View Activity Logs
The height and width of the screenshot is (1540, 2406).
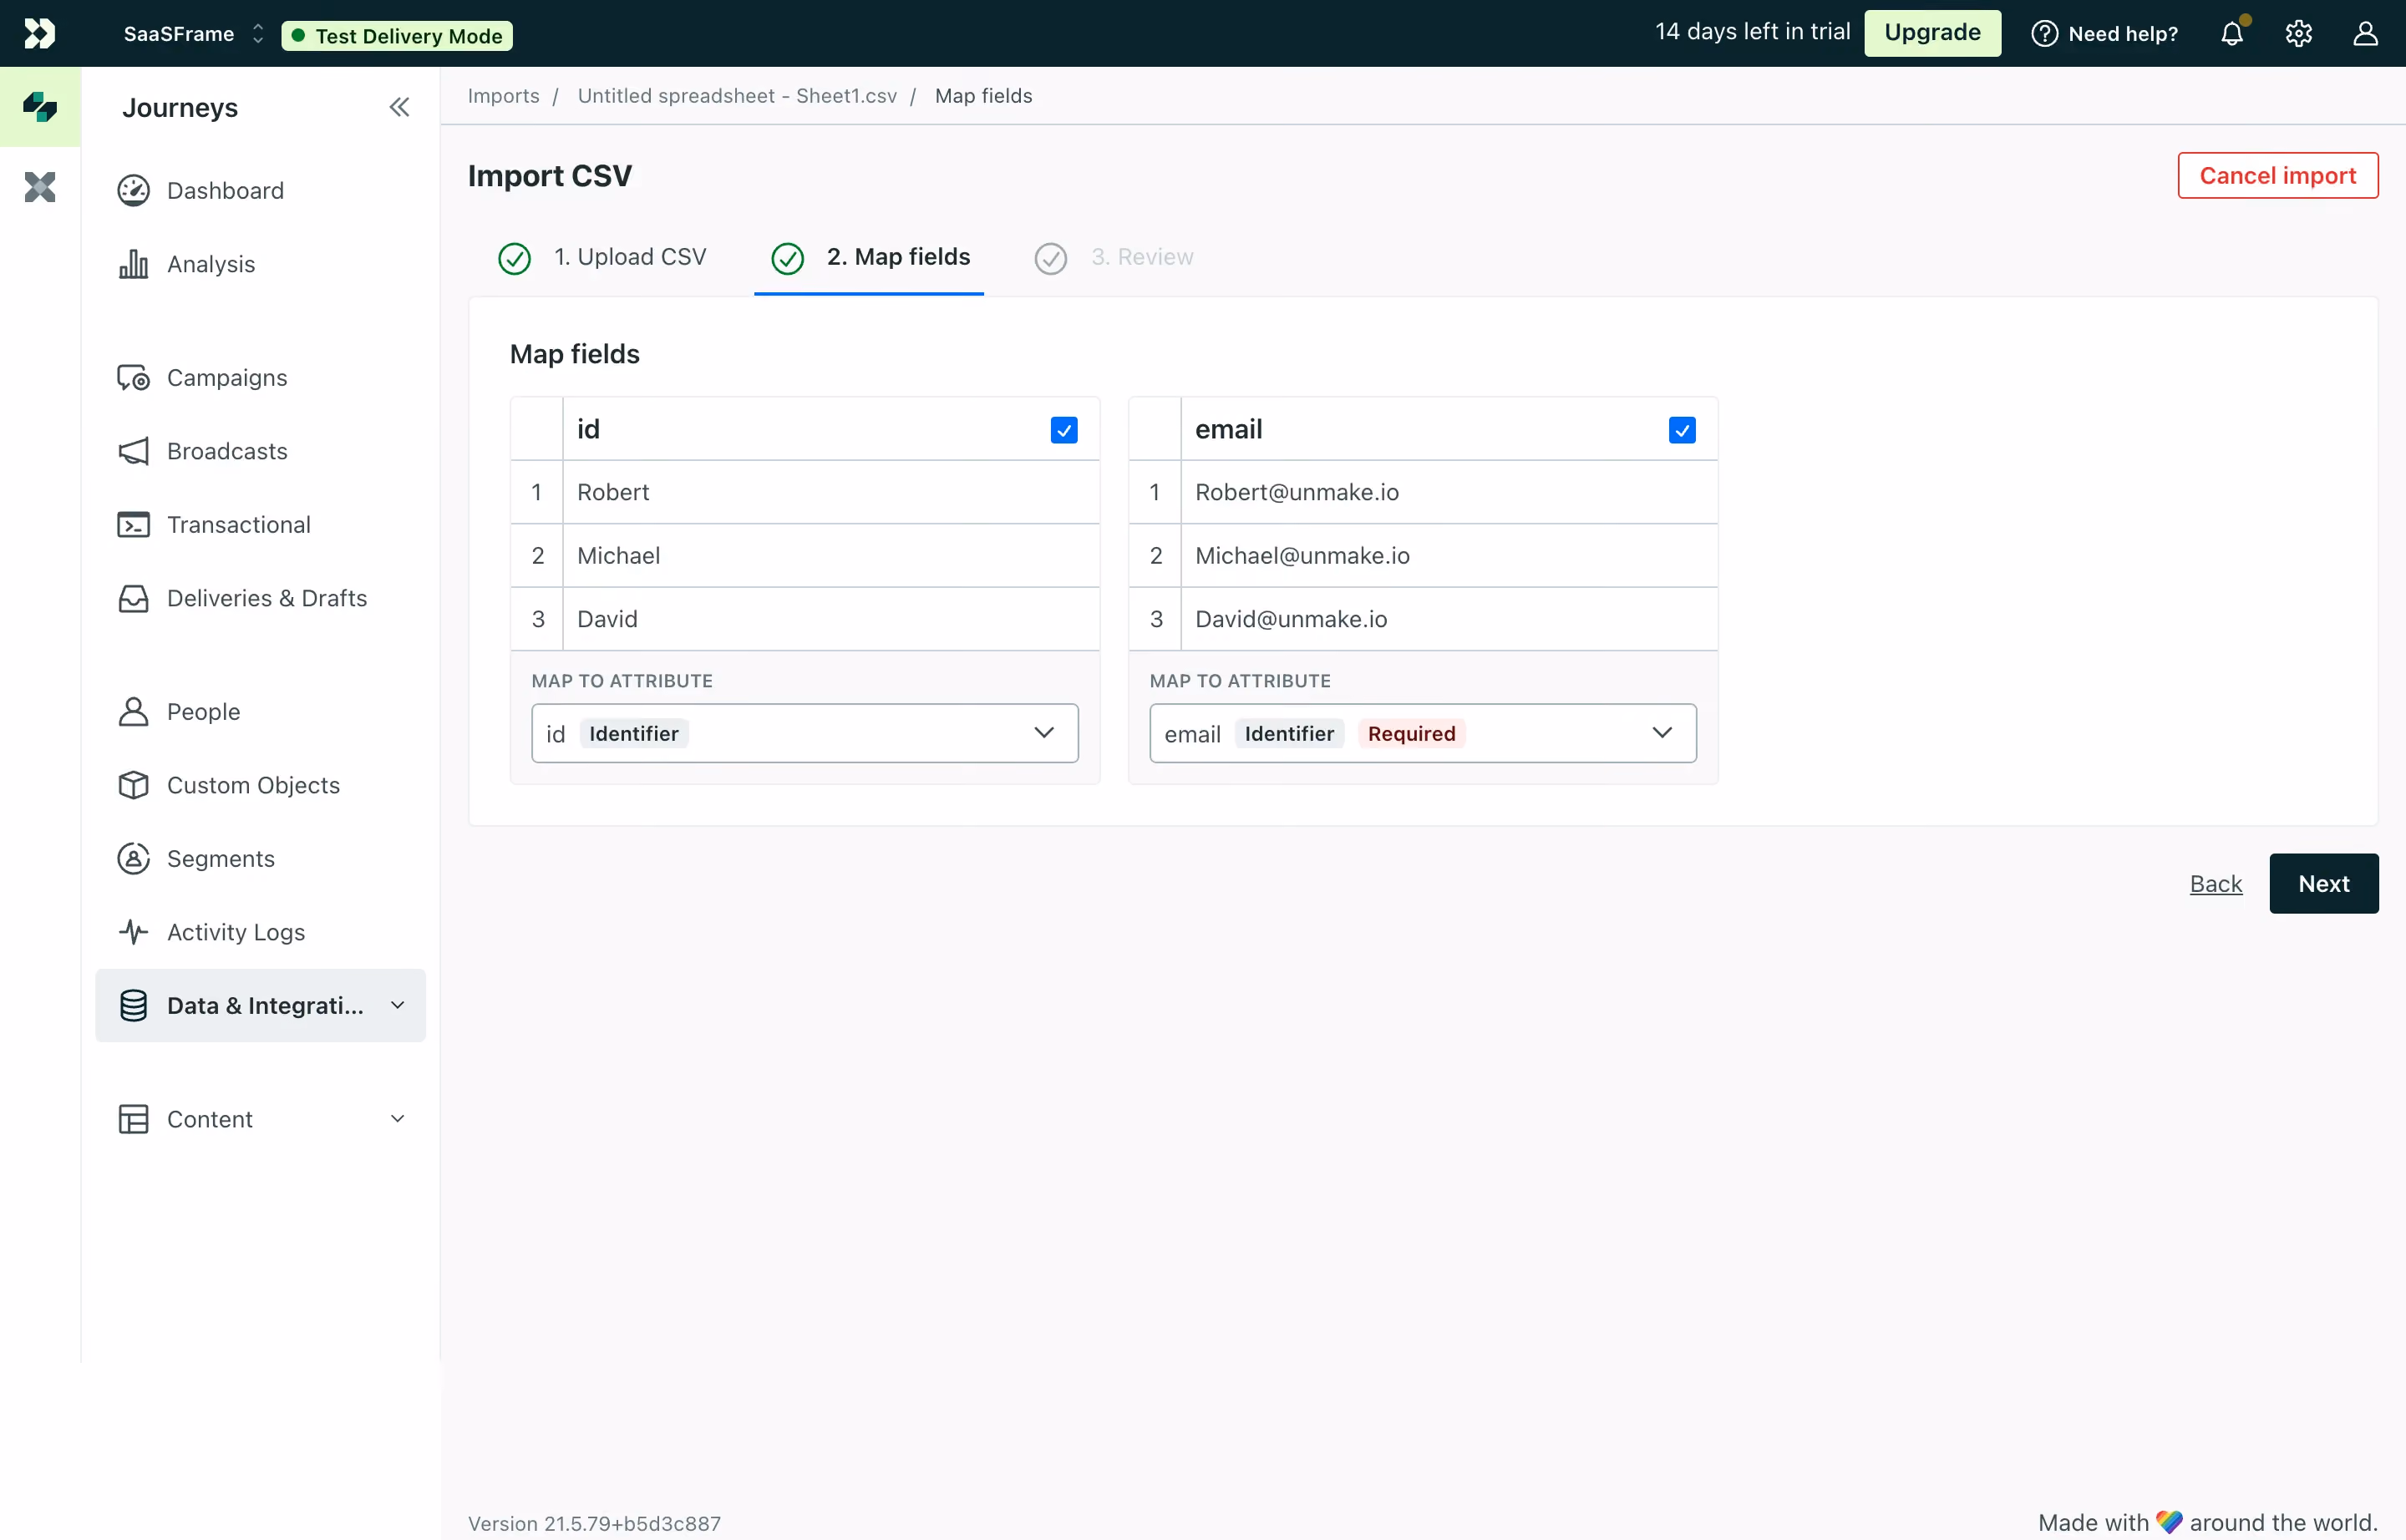tap(260, 932)
